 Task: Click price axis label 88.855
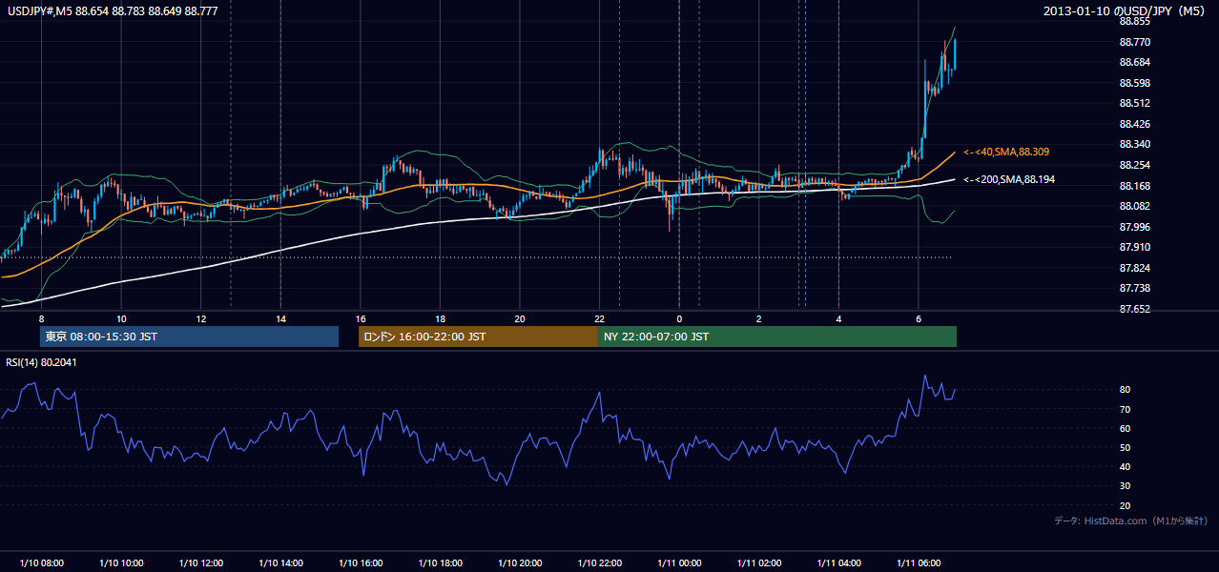tap(1136, 21)
